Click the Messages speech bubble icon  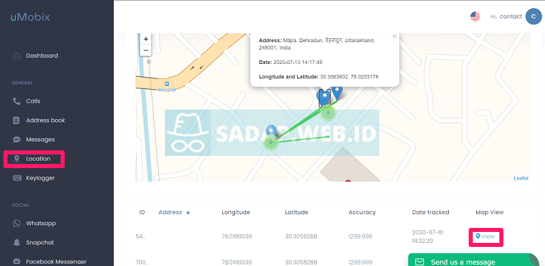tap(16, 139)
